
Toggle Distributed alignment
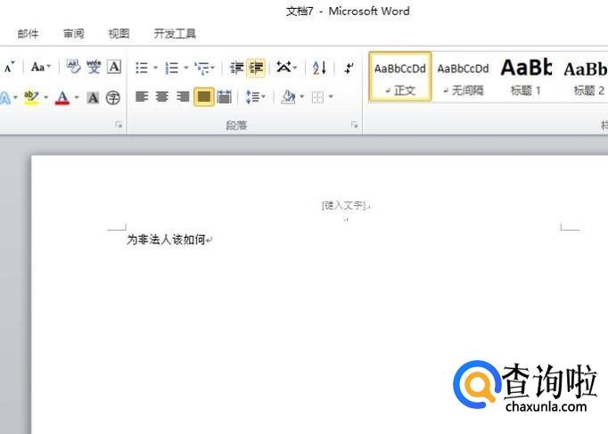click(x=225, y=96)
